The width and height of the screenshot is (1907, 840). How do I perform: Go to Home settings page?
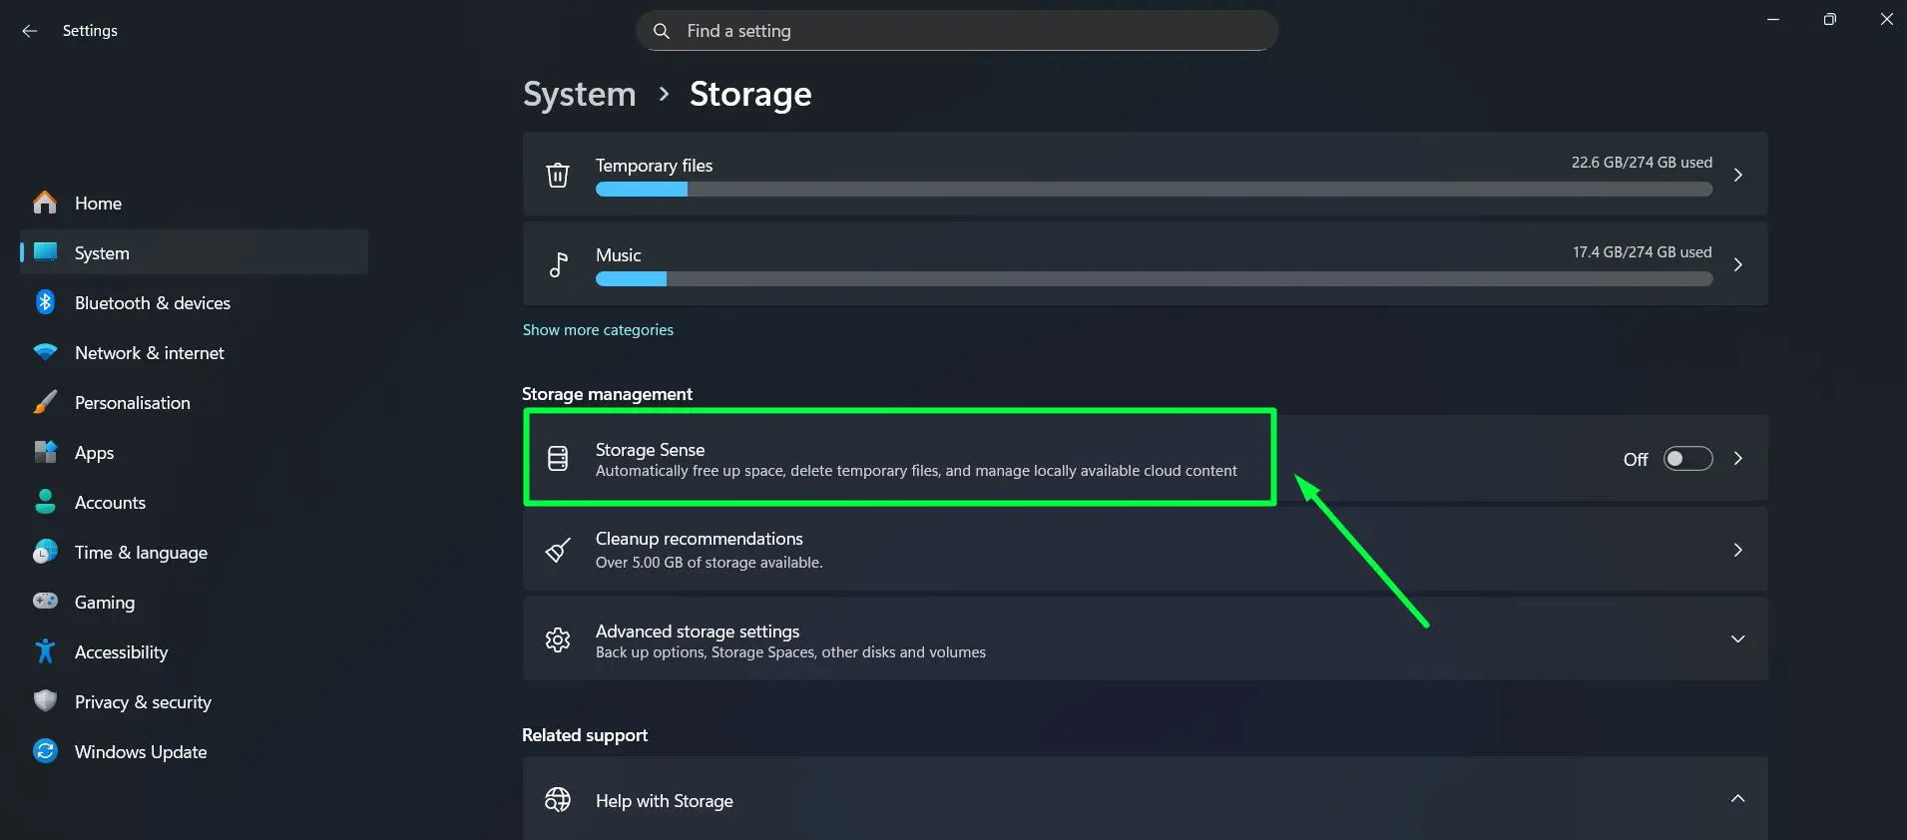tap(195, 203)
